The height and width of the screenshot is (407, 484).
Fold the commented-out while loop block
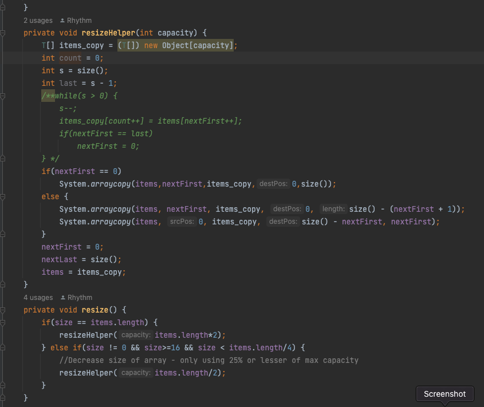click(x=3, y=96)
